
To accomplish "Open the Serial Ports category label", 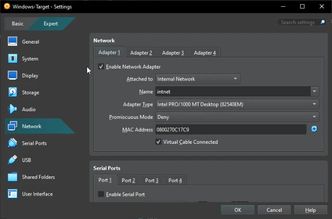I will 34,143.
